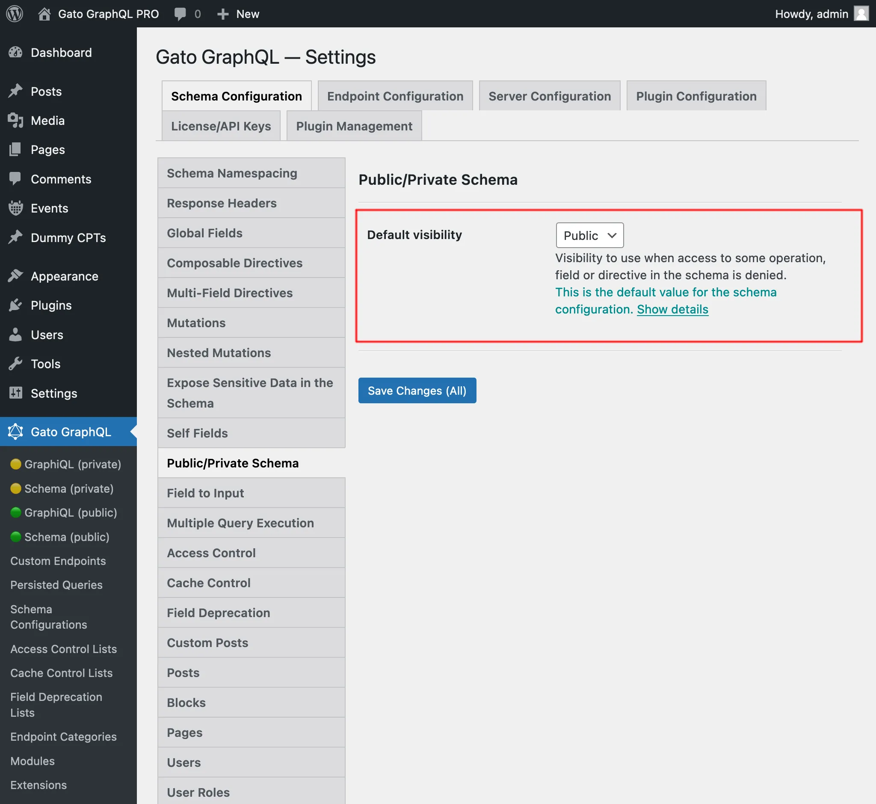876x804 pixels.
Task: Select the Access Control list item
Action: coord(210,552)
